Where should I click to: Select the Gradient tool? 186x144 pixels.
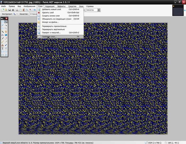point(6,35)
